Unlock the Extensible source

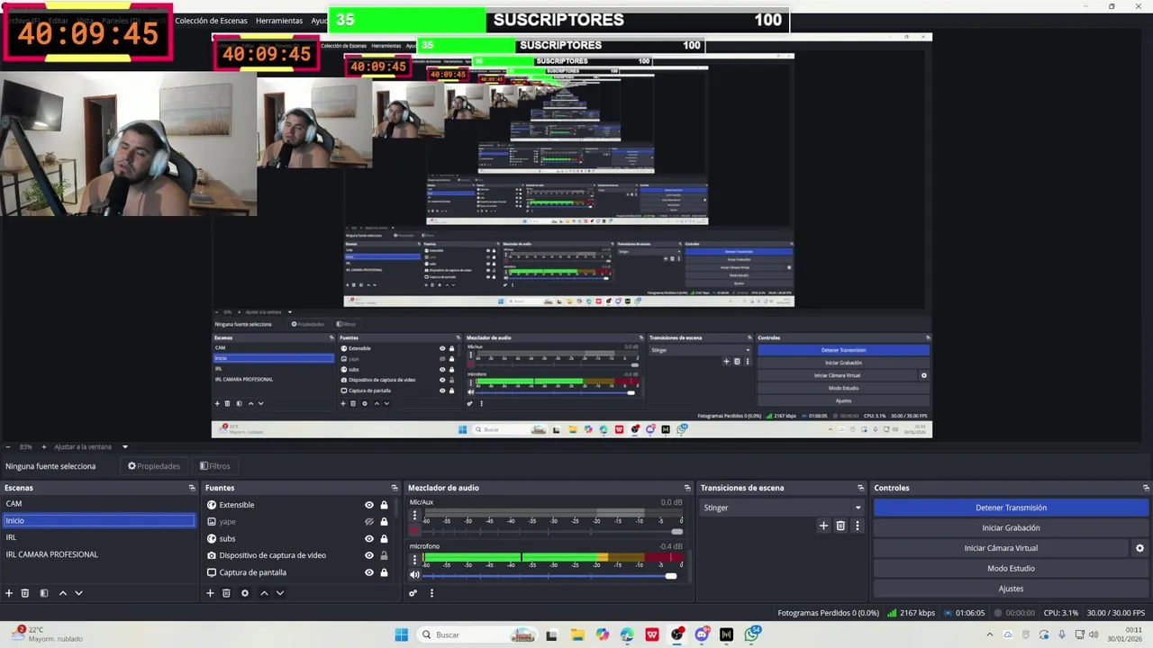(384, 505)
